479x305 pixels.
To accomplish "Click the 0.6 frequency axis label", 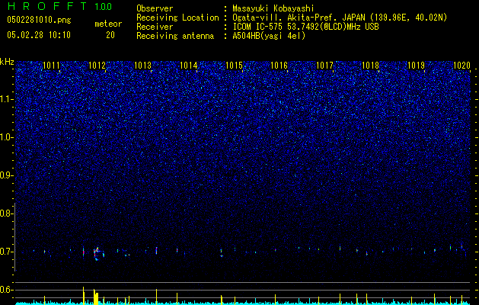I will (6, 290).
